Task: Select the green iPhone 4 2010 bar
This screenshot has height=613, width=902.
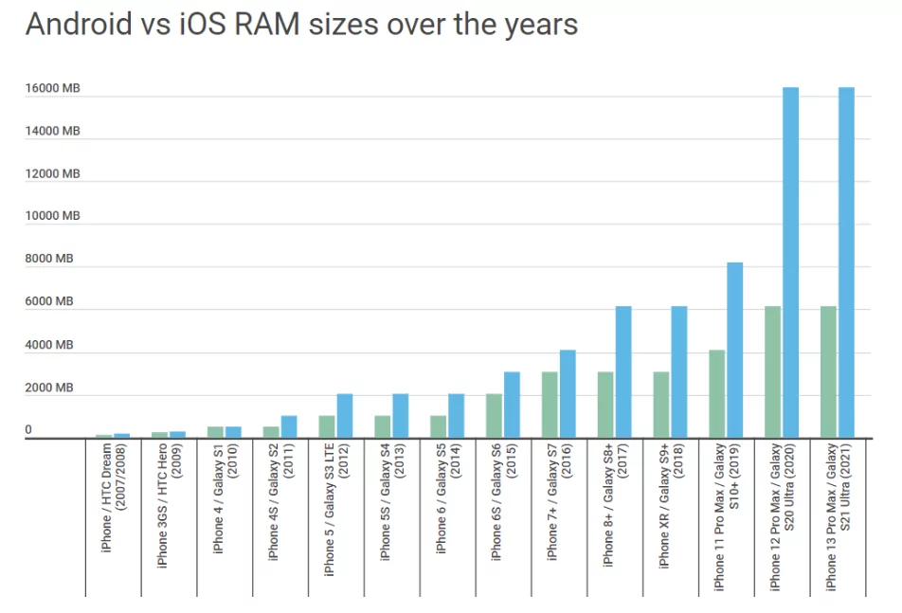Action: coord(214,432)
